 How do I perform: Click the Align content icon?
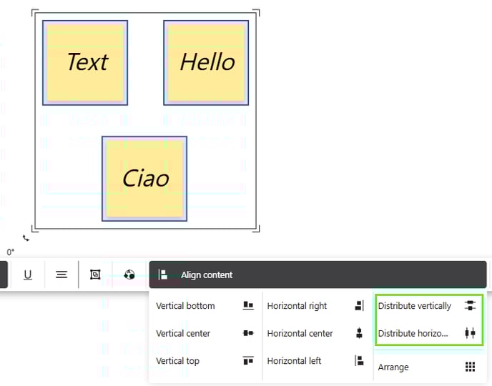(163, 274)
